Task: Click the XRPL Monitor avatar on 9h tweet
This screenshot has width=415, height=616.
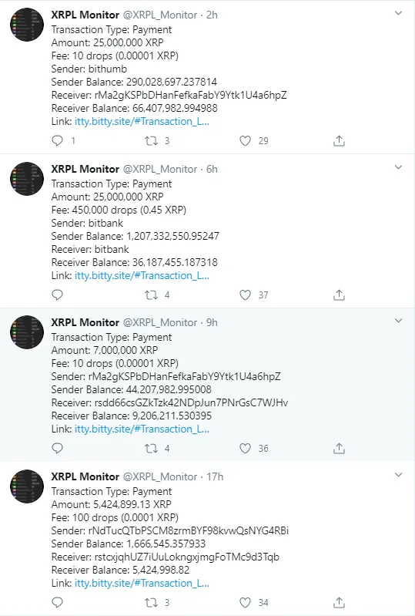Action: 27,332
